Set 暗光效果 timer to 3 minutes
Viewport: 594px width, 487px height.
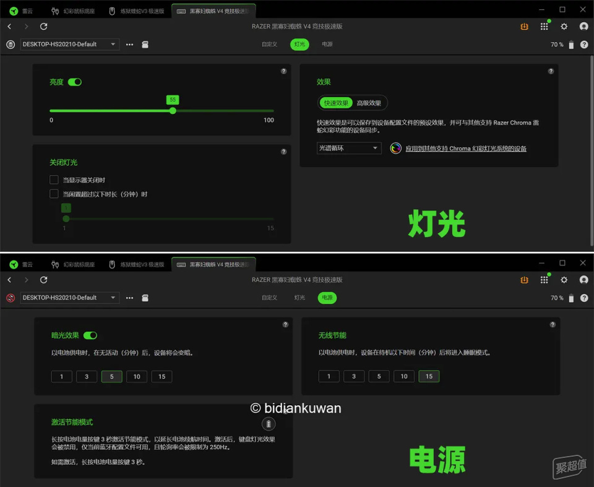[87, 376]
